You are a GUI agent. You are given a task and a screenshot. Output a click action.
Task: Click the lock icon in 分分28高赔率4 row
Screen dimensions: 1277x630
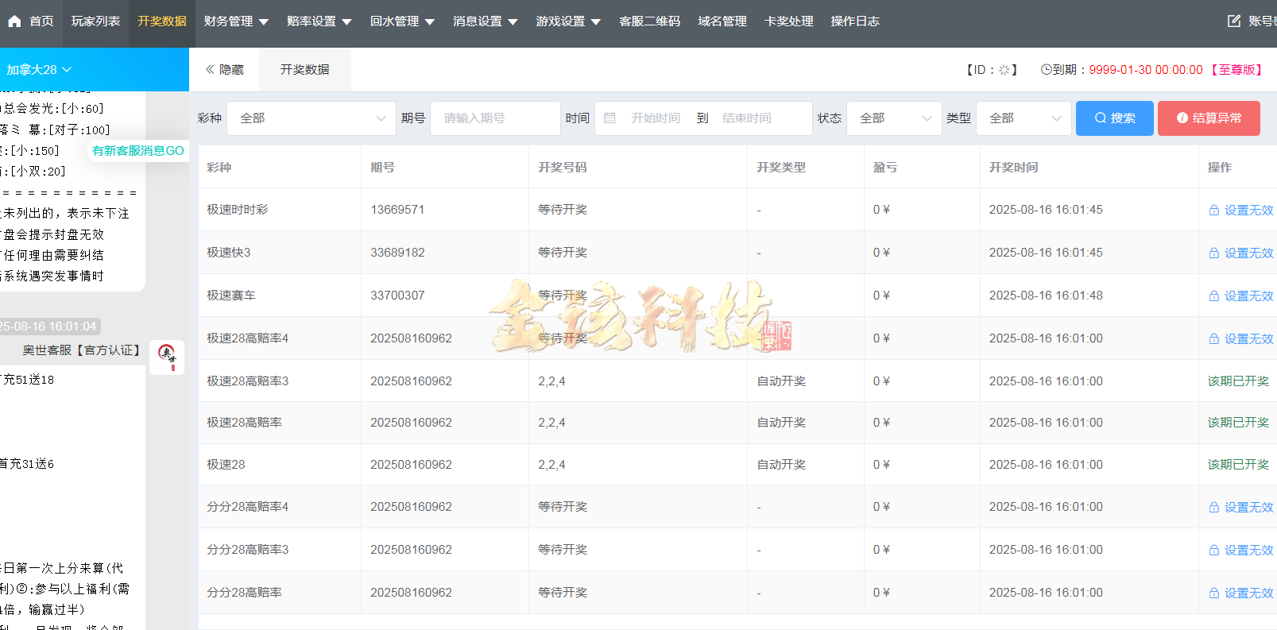click(x=1213, y=508)
